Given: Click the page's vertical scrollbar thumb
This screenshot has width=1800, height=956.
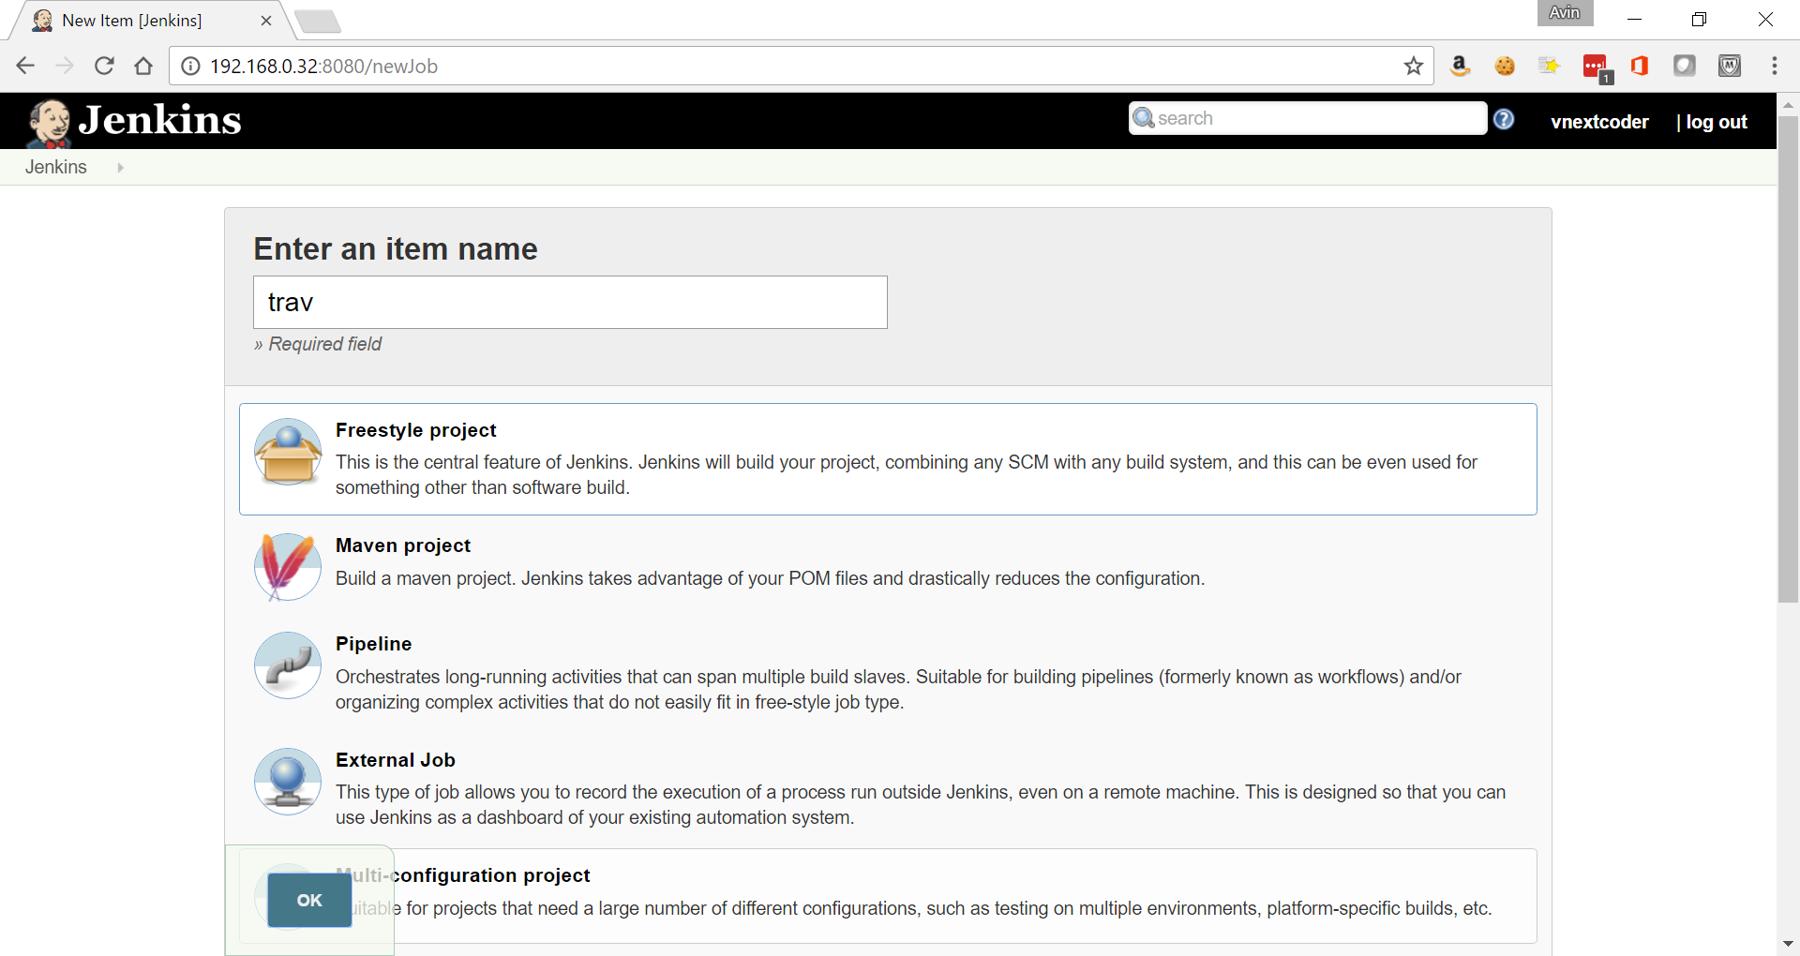Looking at the screenshot, I should [1788, 360].
